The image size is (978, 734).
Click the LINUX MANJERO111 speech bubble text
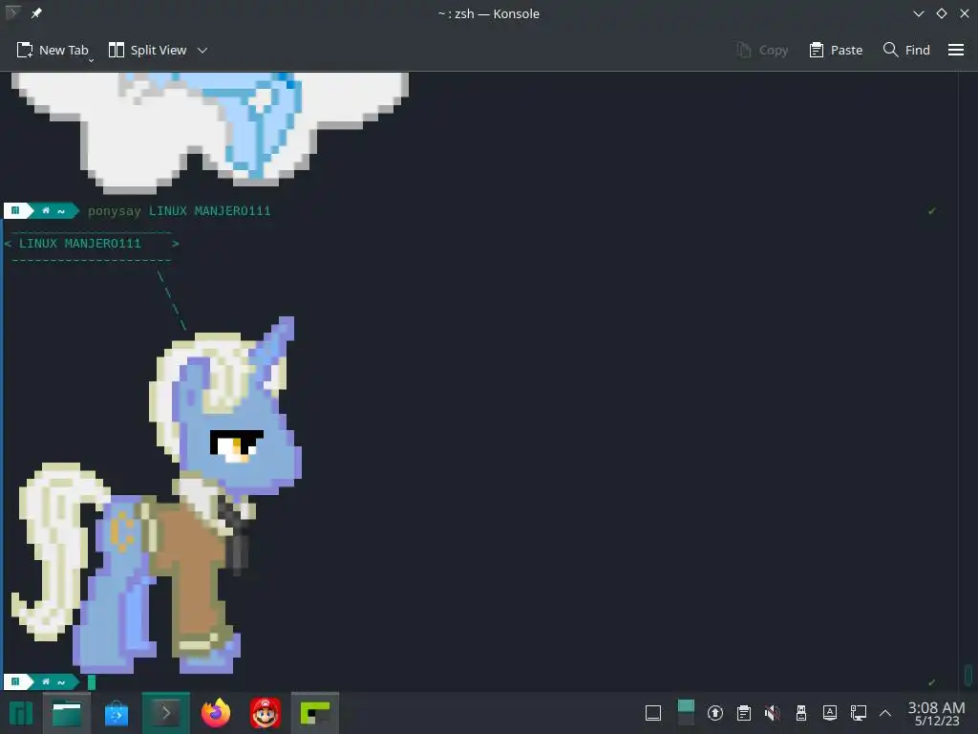click(80, 244)
